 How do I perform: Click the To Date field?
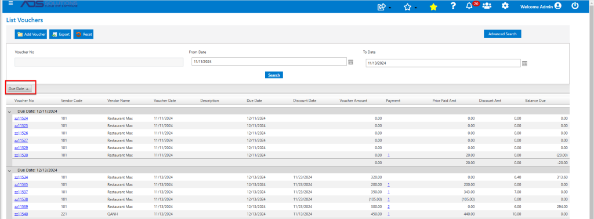tap(443, 64)
